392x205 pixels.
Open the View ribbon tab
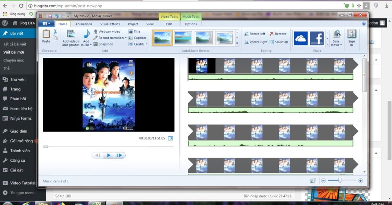150,24
